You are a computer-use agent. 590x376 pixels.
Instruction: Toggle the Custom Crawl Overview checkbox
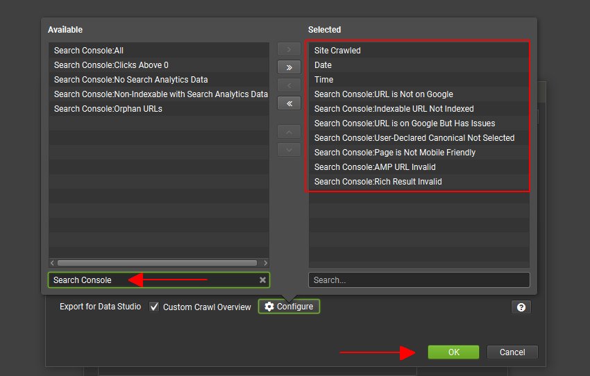coord(154,307)
